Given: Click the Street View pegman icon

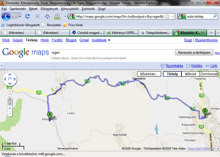Looking at the screenshot, I should point(10,101).
